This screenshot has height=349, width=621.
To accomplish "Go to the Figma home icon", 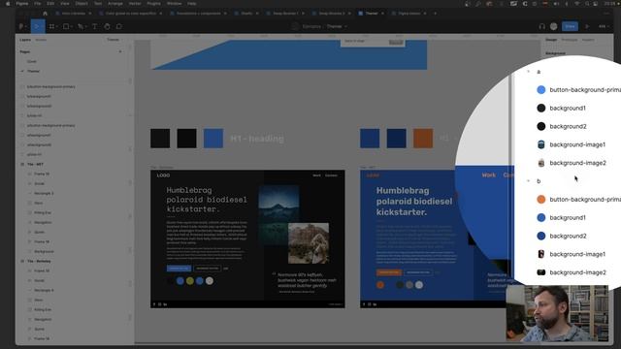I will tap(45, 14).
